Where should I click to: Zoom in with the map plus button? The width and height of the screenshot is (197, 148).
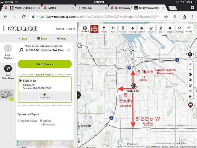(190, 64)
